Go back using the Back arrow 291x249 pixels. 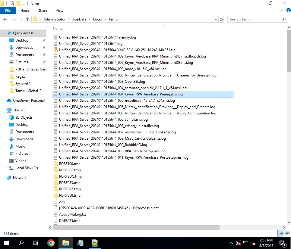tap(5, 19)
